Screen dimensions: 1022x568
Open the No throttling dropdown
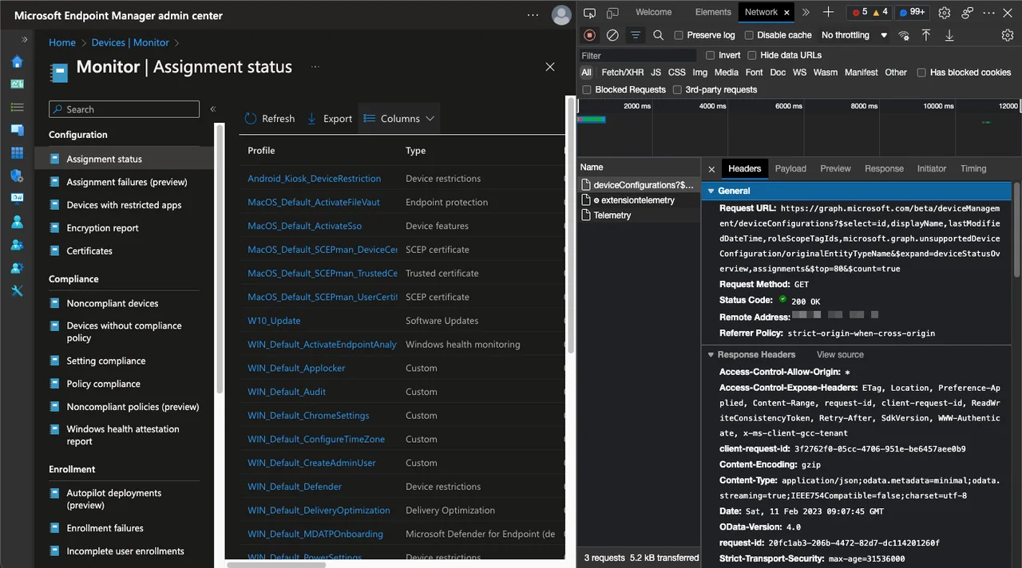(x=854, y=35)
